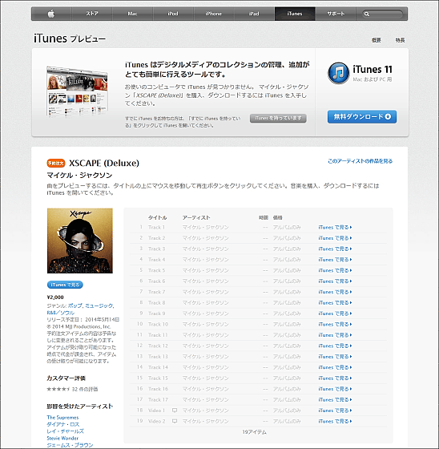The height and width of the screenshot is (449, 439).
Task: Click 'iTunes で見る' for Track 12
Action: click(335, 346)
